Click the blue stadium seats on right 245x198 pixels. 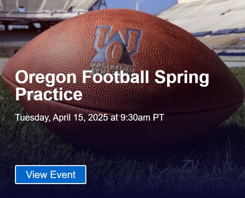tap(219, 32)
